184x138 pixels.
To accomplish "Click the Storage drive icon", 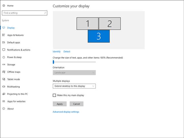I will point(4,64).
